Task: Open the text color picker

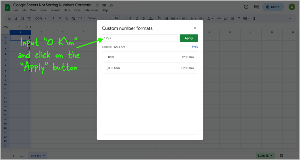Action: pyautogui.click(x=151, y=18)
